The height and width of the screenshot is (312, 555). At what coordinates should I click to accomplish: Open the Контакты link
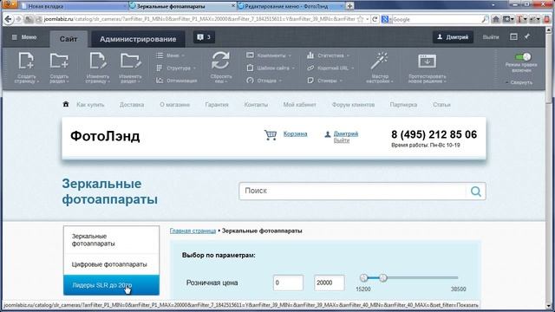pyautogui.click(x=256, y=105)
